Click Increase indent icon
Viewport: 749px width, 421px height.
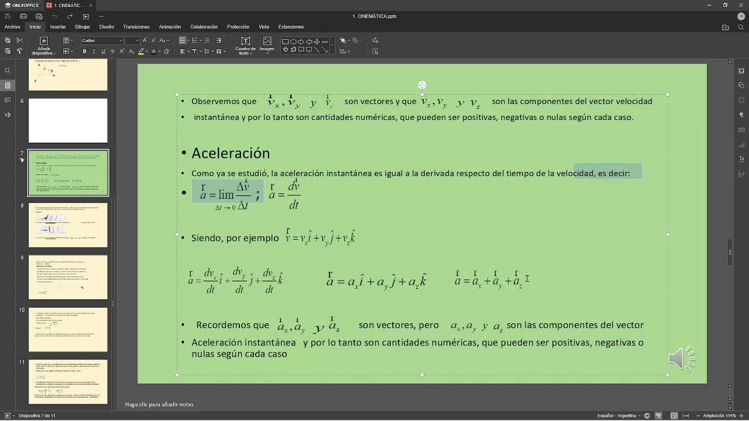point(219,40)
